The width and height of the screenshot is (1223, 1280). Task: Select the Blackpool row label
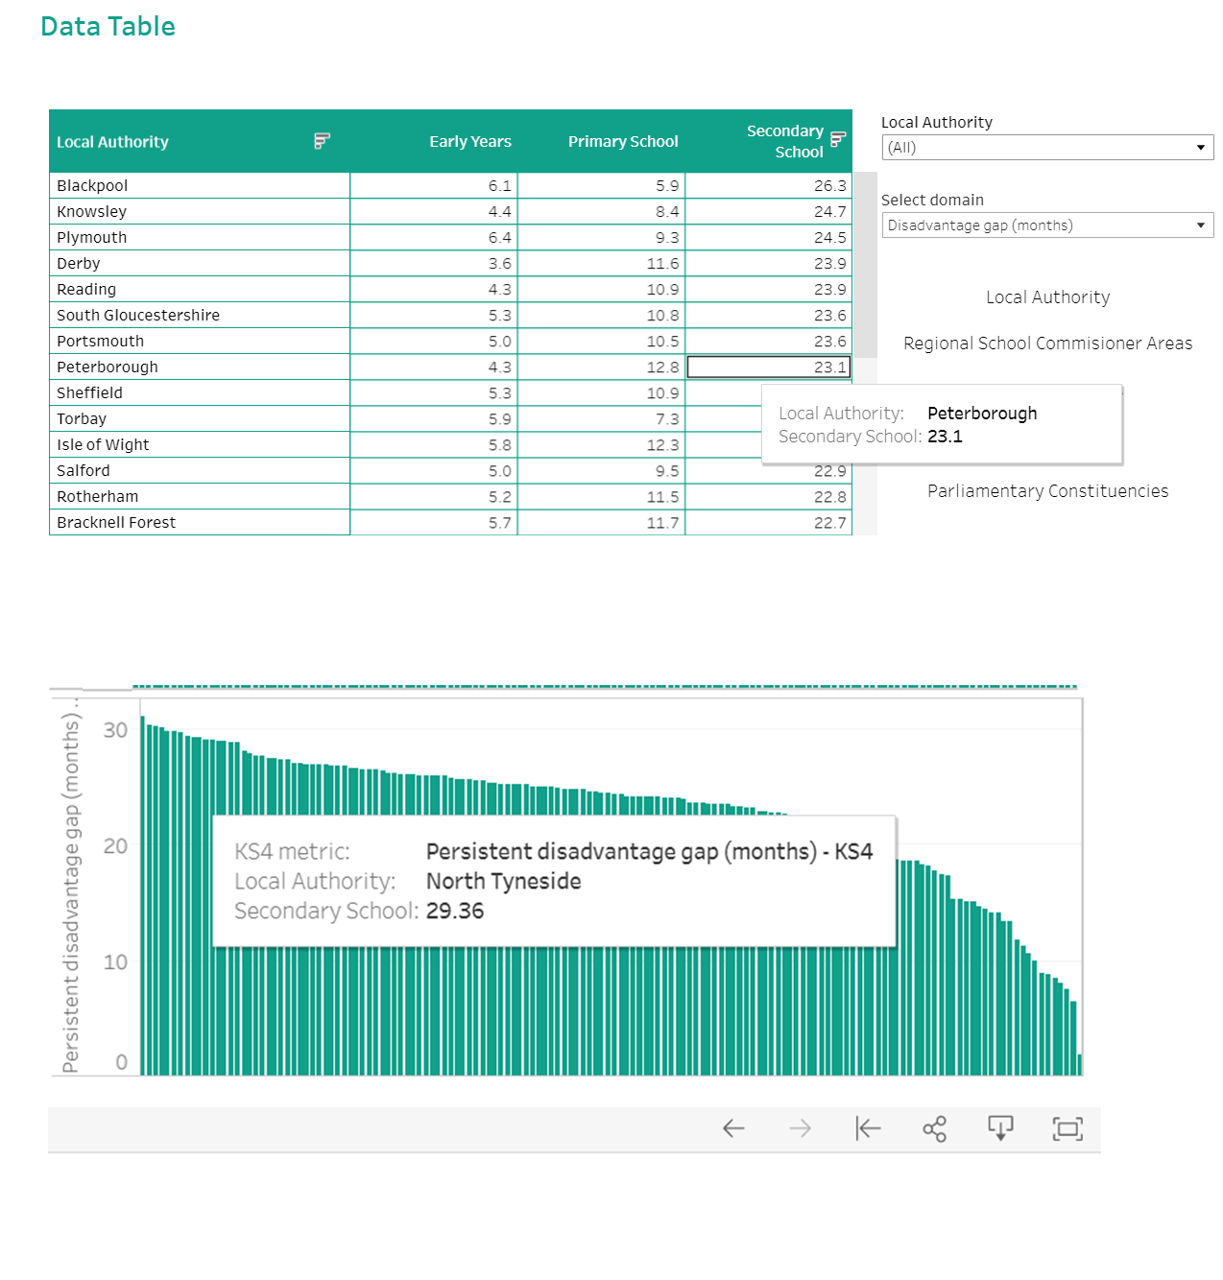(x=92, y=186)
